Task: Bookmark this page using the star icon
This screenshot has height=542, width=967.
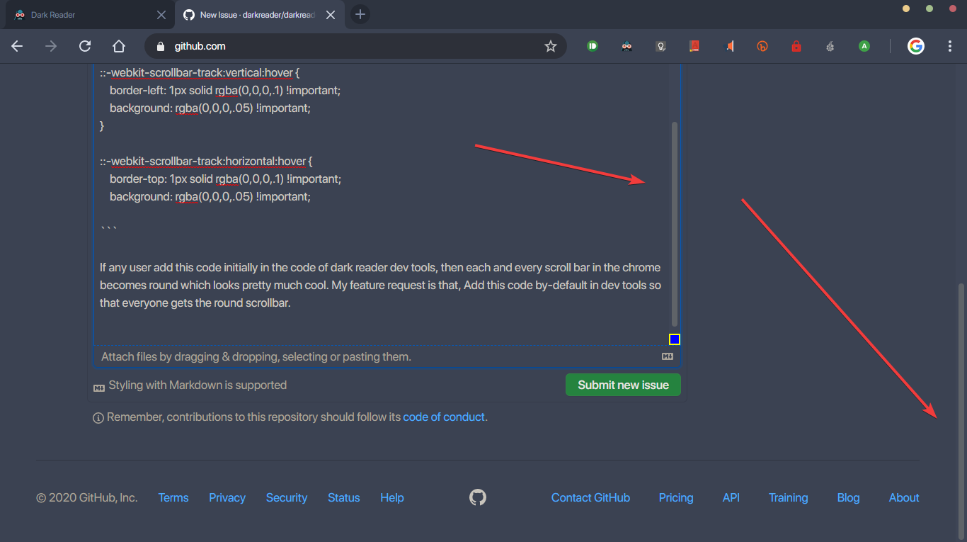Action: 551,45
